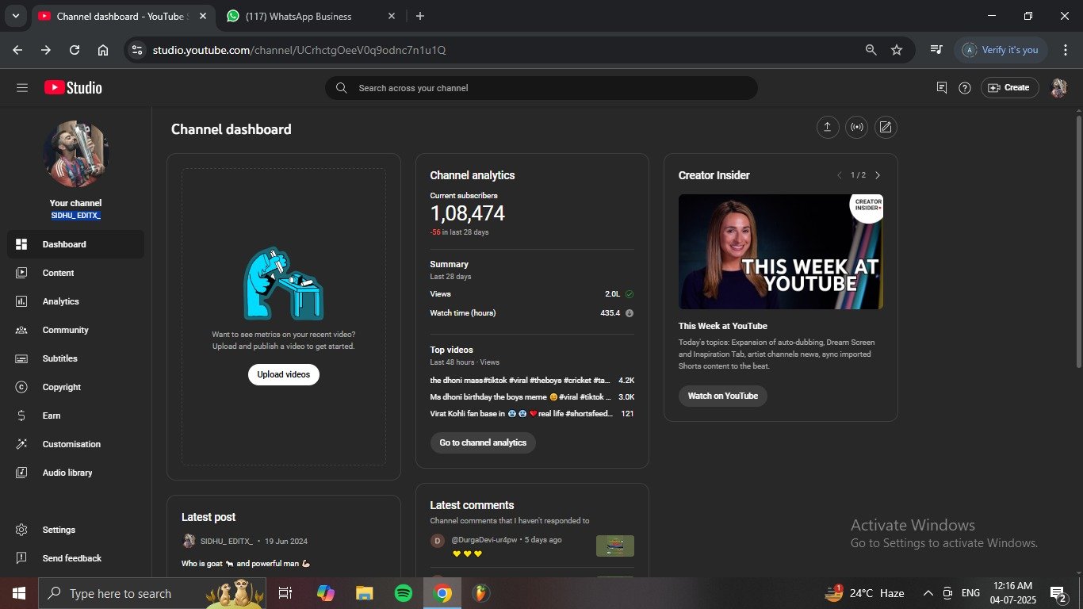Reload the page

coord(75,50)
